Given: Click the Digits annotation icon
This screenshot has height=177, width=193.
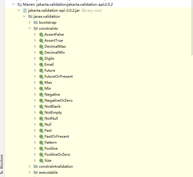Looking at the screenshot, I should coord(41,58).
